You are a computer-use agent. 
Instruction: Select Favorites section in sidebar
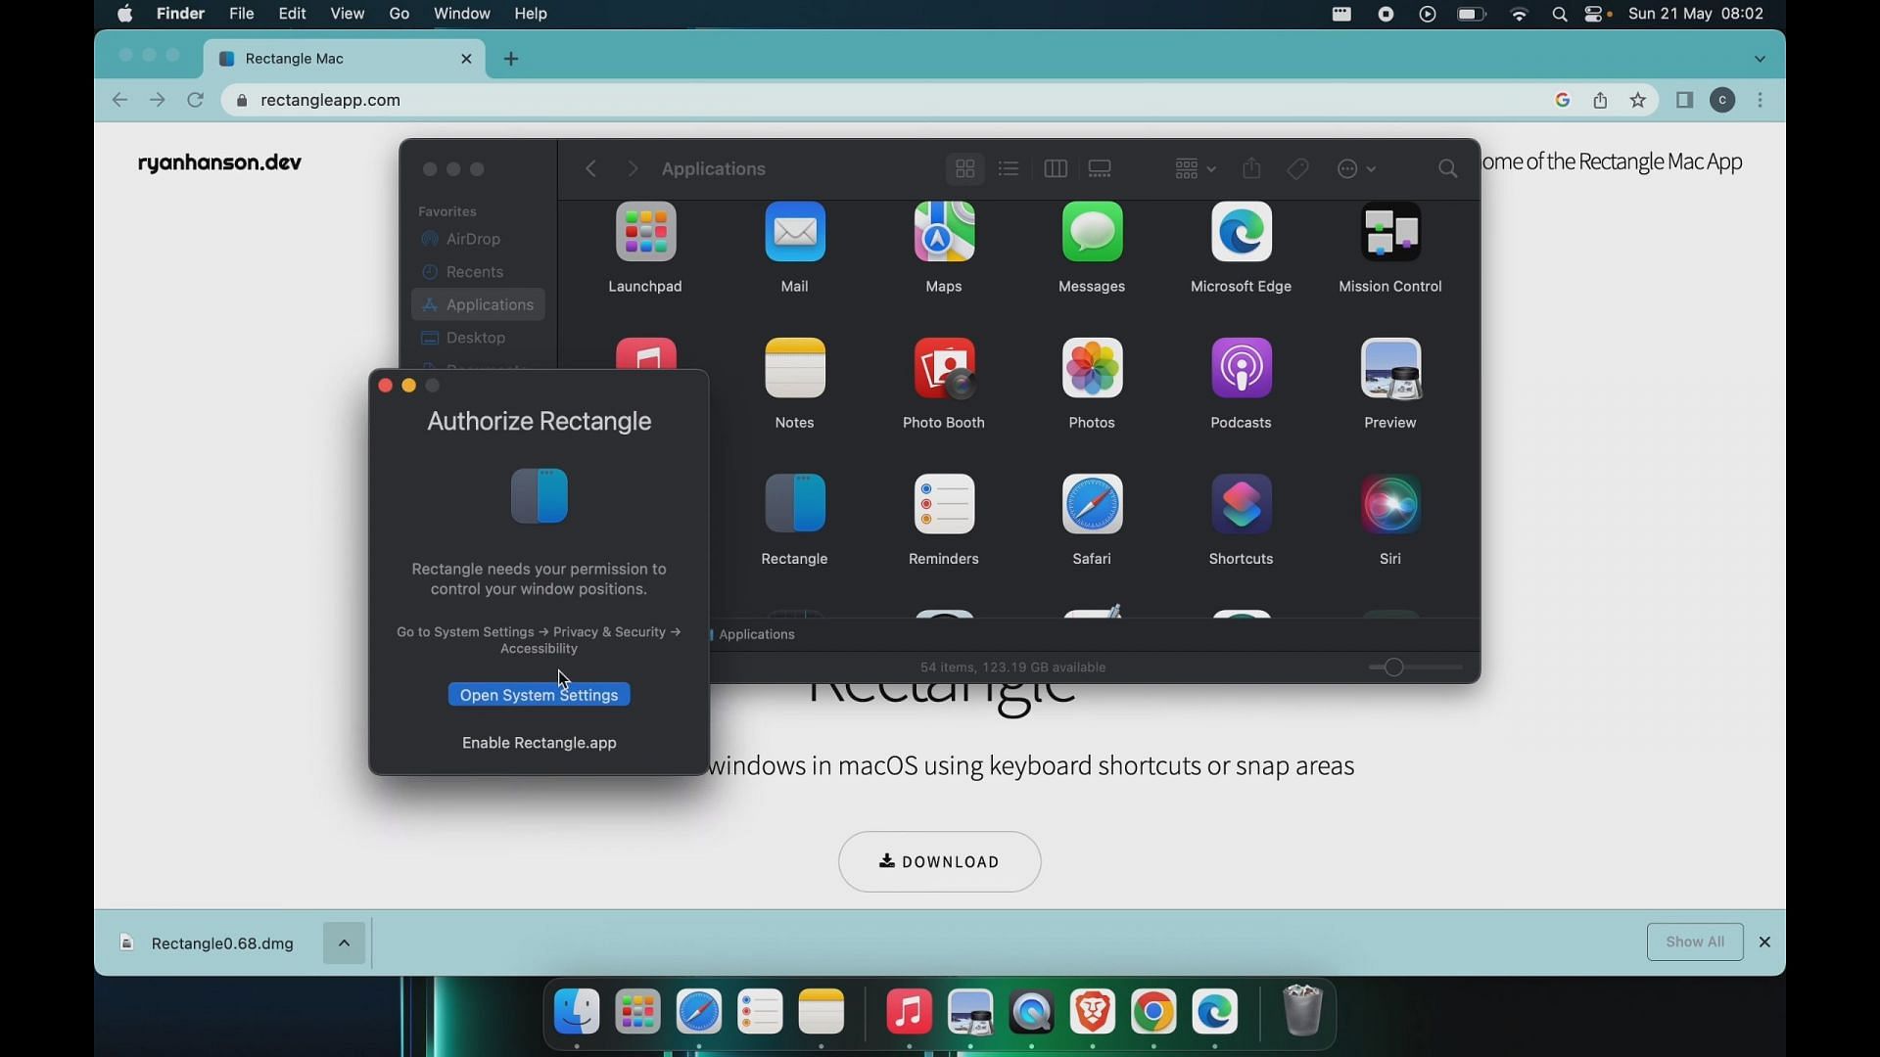pos(446,210)
